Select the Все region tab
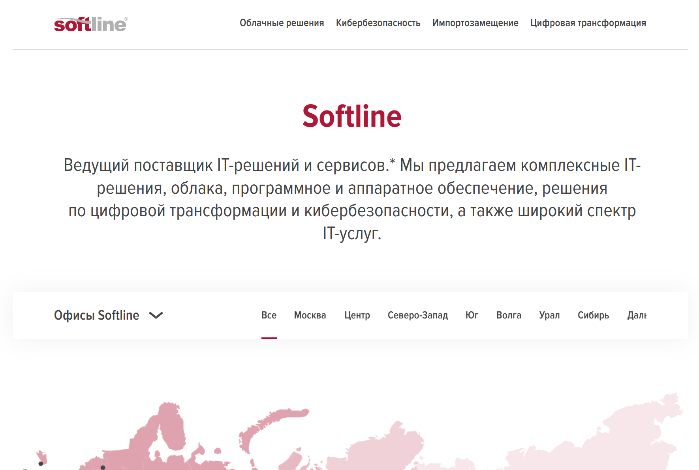Screen dimensions: 699x470 tap(269, 315)
